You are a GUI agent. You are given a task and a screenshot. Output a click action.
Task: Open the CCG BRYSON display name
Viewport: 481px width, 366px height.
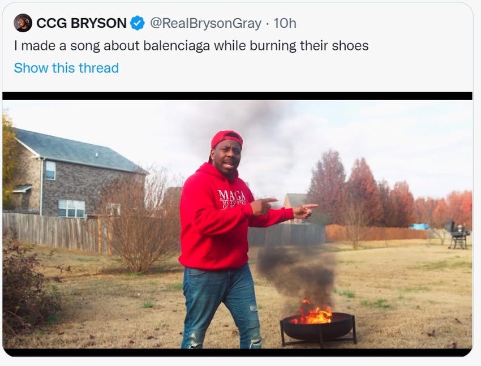81,23
